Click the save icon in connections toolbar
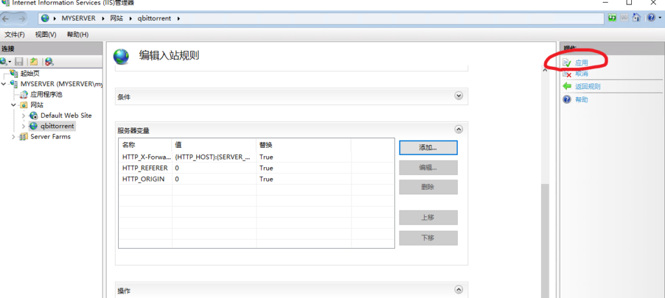 tap(19, 62)
